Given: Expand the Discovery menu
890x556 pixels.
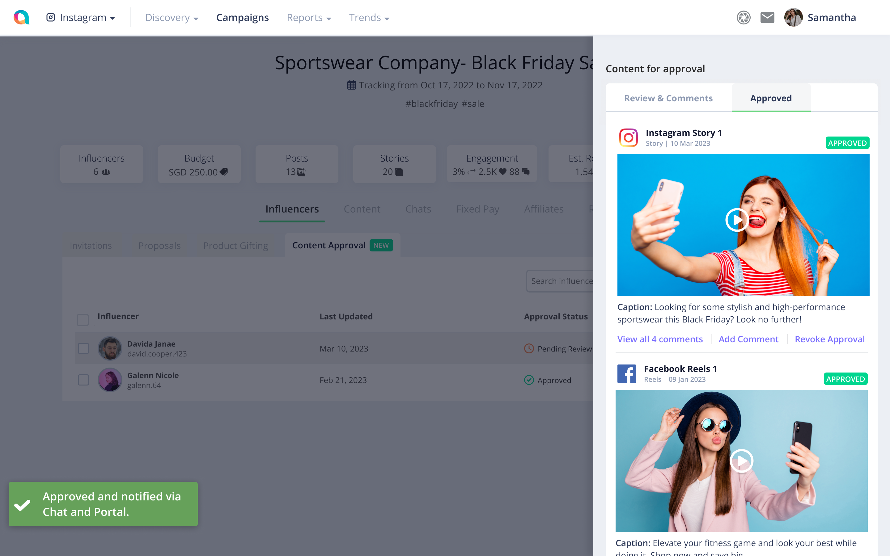Looking at the screenshot, I should click(x=172, y=18).
